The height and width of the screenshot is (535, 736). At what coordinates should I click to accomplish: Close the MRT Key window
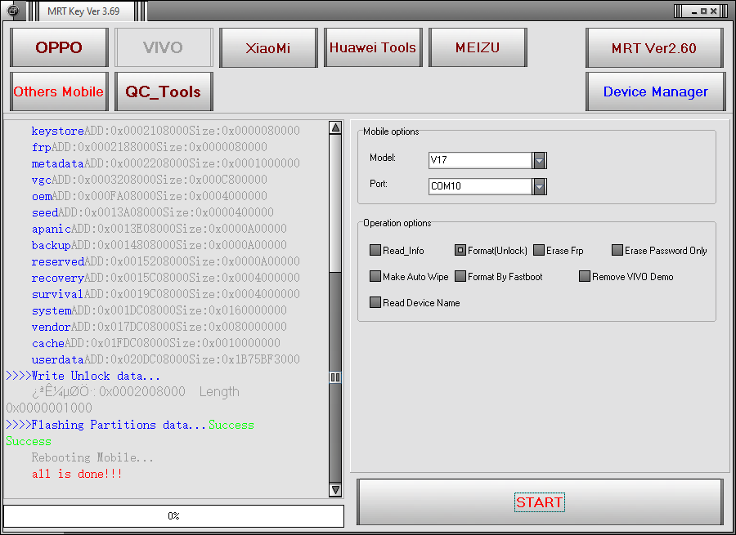tap(713, 11)
